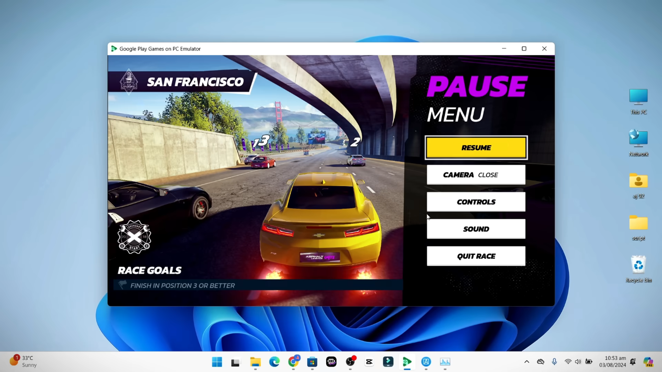The height and width of the screenshot is (372, 662).
Task: Resume the race from pause menu
Action: (x=476, y=148)
